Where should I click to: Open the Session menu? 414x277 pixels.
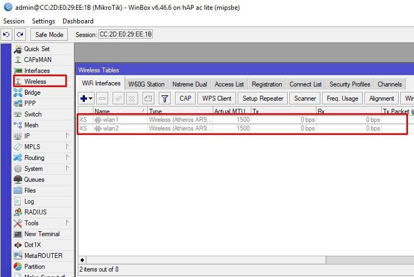14,21
